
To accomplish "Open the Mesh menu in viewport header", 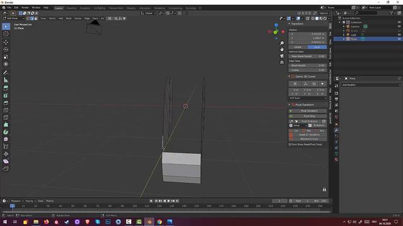I will click(x=69, y=18).
